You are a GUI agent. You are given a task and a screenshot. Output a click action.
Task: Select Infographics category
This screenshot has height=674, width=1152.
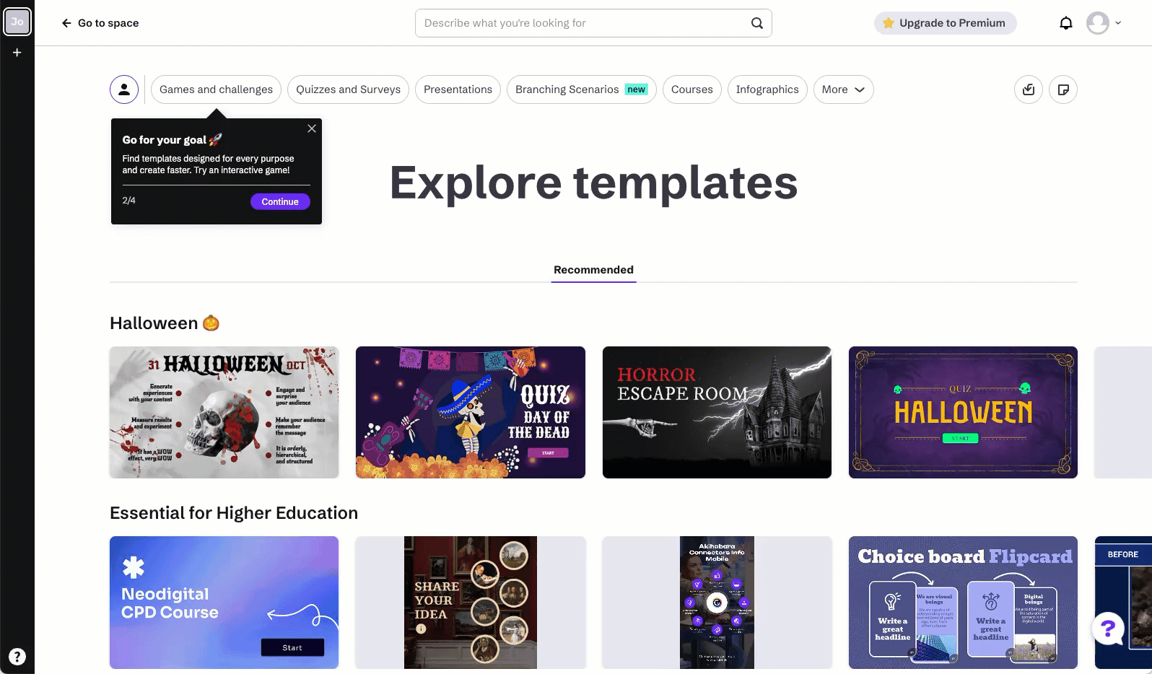[x=767, y=89]
